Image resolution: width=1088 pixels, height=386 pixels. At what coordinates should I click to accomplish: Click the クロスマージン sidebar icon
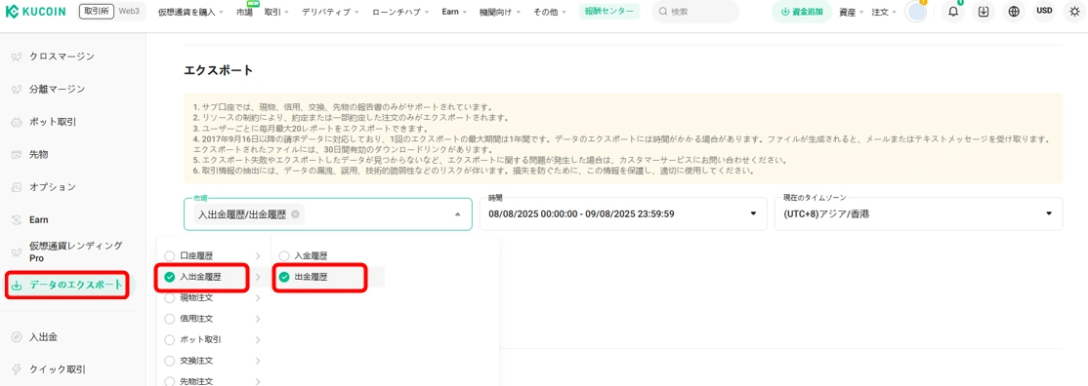click(x=17, y=57)
